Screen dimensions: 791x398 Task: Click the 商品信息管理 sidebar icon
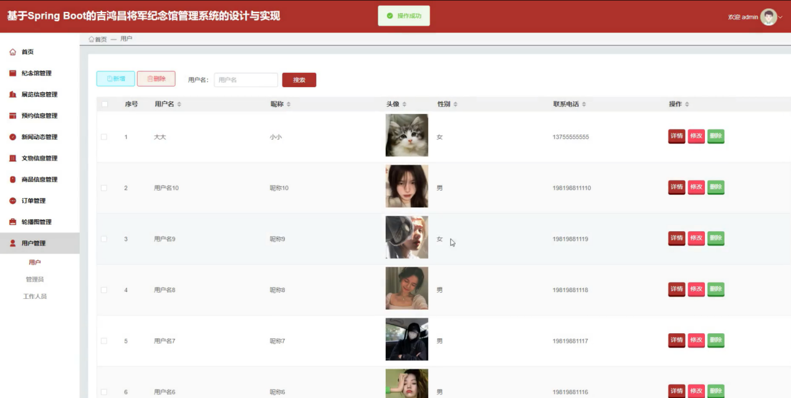(x=12, y=179)
